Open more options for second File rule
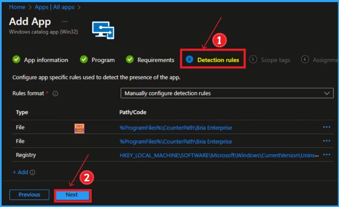The height and width of the screenshot is (207, 339). (326, 141)
